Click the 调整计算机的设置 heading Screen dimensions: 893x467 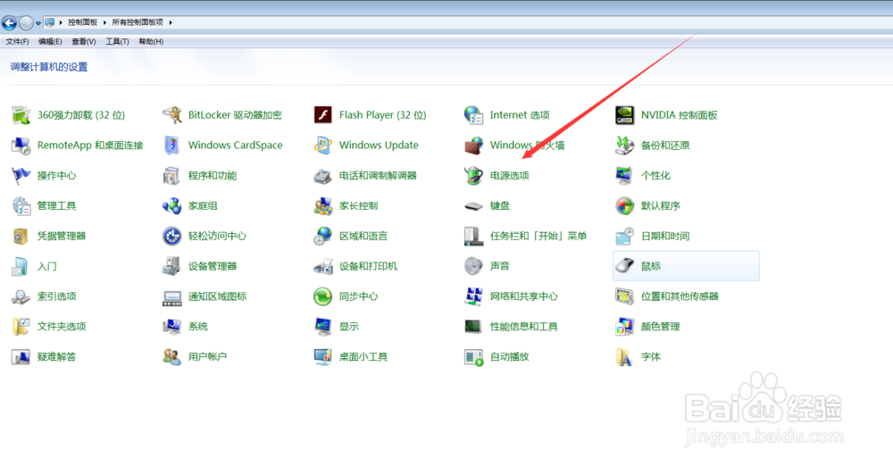(49, 67)
